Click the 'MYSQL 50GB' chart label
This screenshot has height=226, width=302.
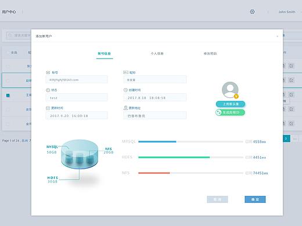[52, 150]
